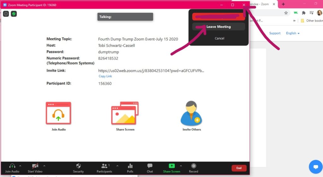The height and width of the screenshot is (177, 323).
Task: Click the large Join Audio icon
Action: pyautogui.click(x=58, y=113)
